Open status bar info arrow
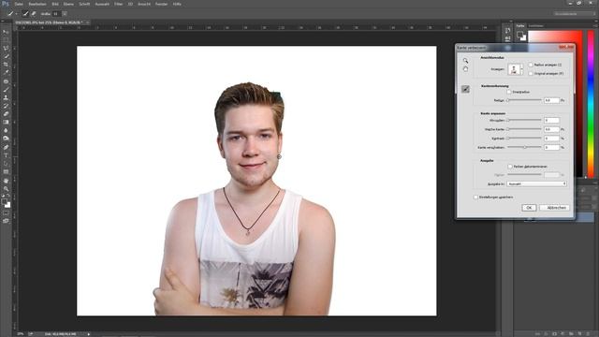Viewport: 599px width, 337px height. tap(89, 334)
